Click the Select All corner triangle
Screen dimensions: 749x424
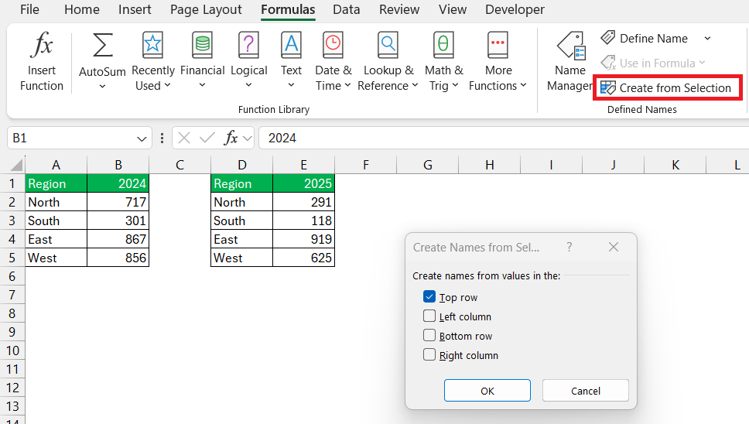(16, 166)
